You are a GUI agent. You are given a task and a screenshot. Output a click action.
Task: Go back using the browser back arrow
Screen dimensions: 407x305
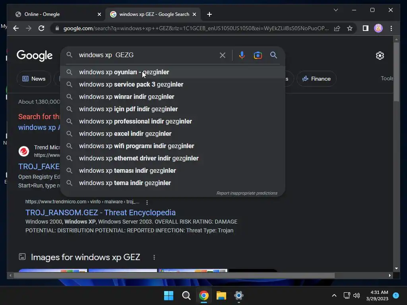point(16,28)
